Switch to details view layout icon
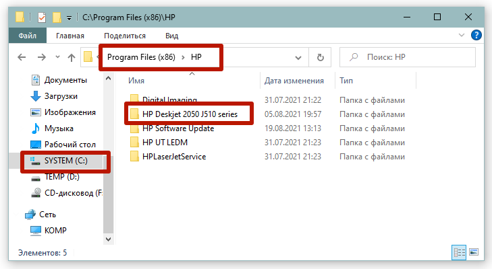 click(460, 253)
